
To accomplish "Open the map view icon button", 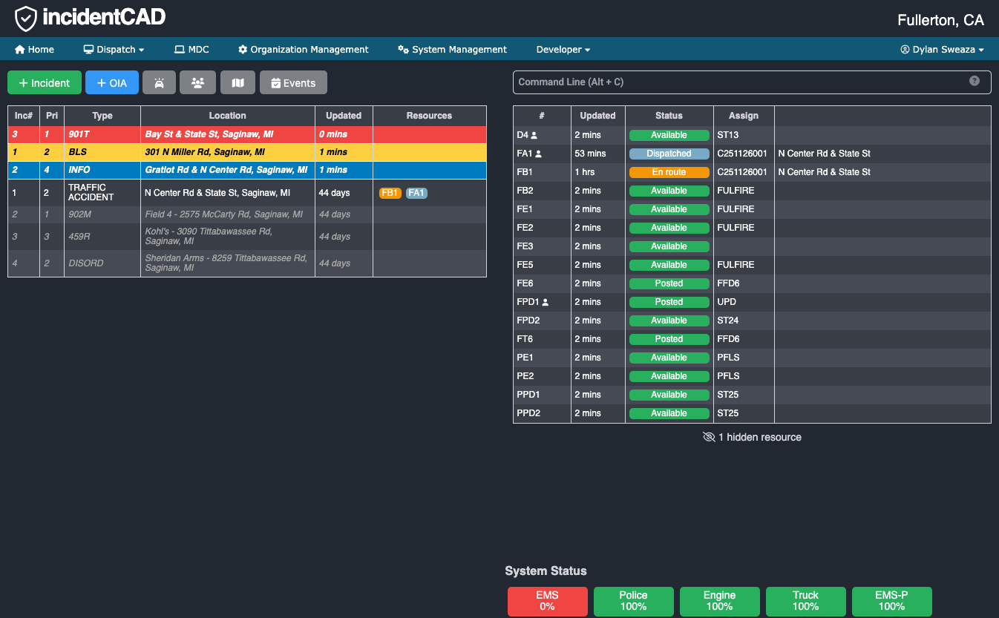I will [x=238, y=83].
